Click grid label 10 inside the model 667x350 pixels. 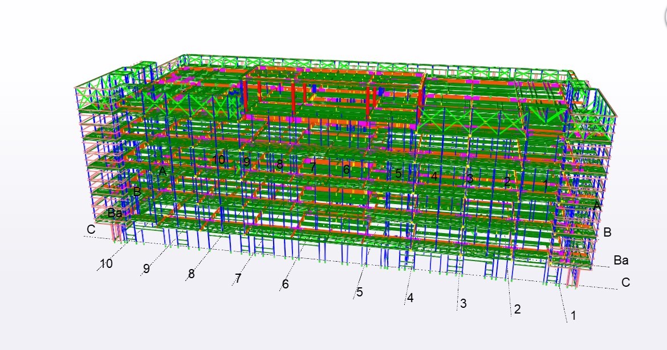pos(219,160)
